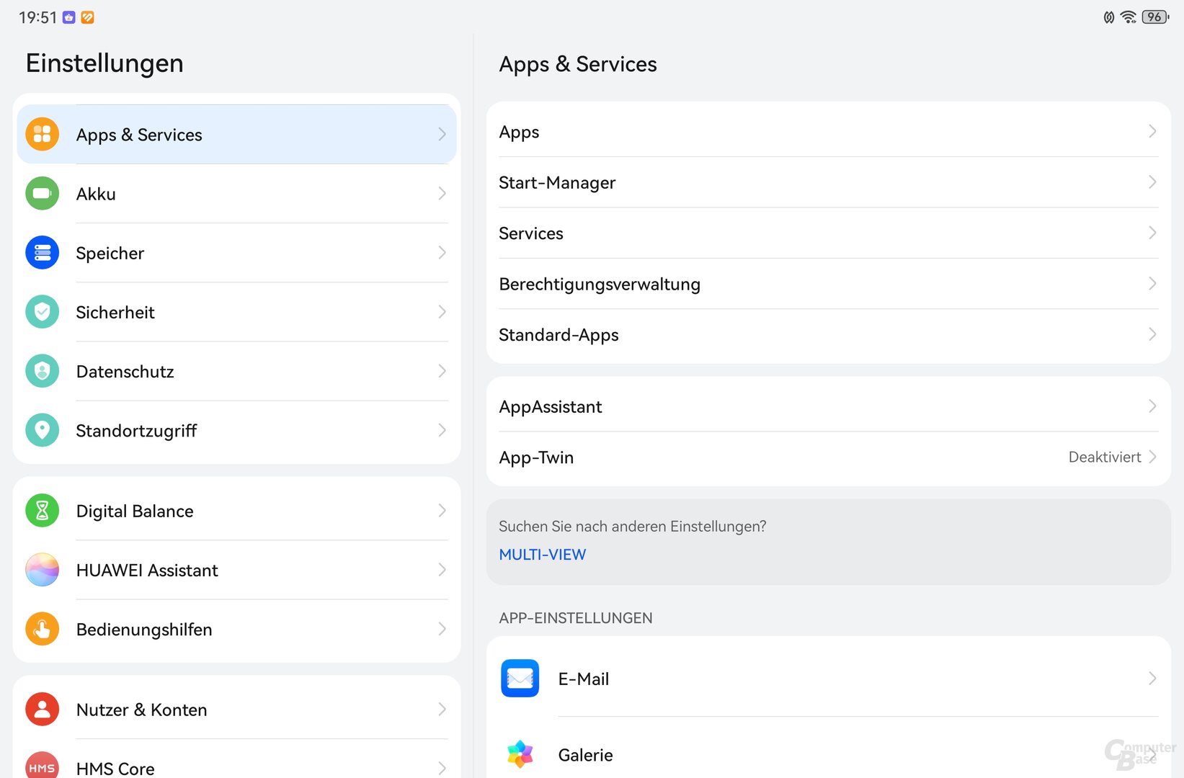
Task: Open the Standard-Apps option
Action: point(829,335)
